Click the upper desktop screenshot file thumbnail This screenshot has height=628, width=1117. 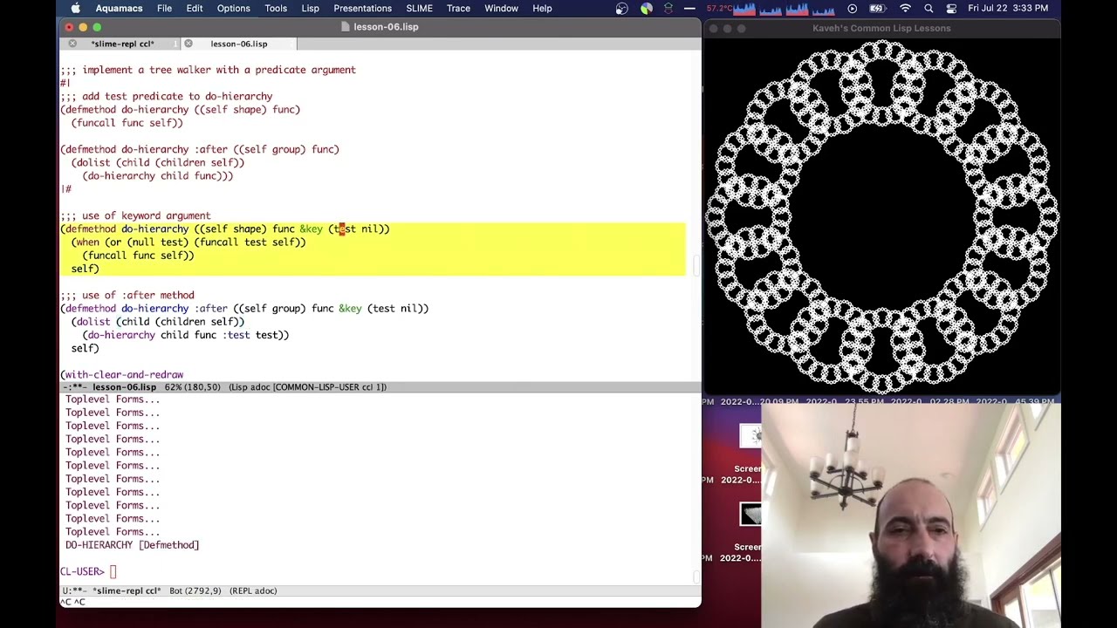pos(750,437)
